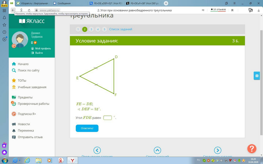Select task number 3 in task pager
This screenshot has height=164, width=263.
91,29
